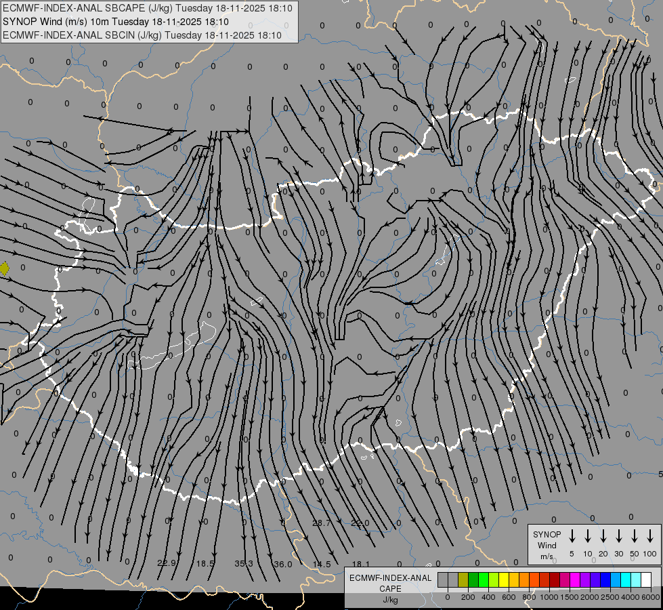Click the 2000 label on CAPE scale
Viewport: 663px width, 610px height.
590,597
